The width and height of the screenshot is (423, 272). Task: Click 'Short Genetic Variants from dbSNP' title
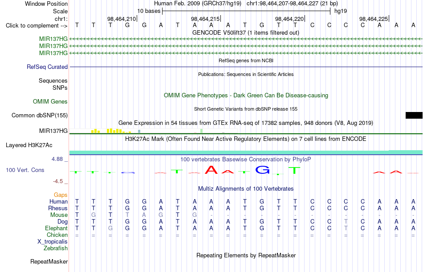point(246,109)
